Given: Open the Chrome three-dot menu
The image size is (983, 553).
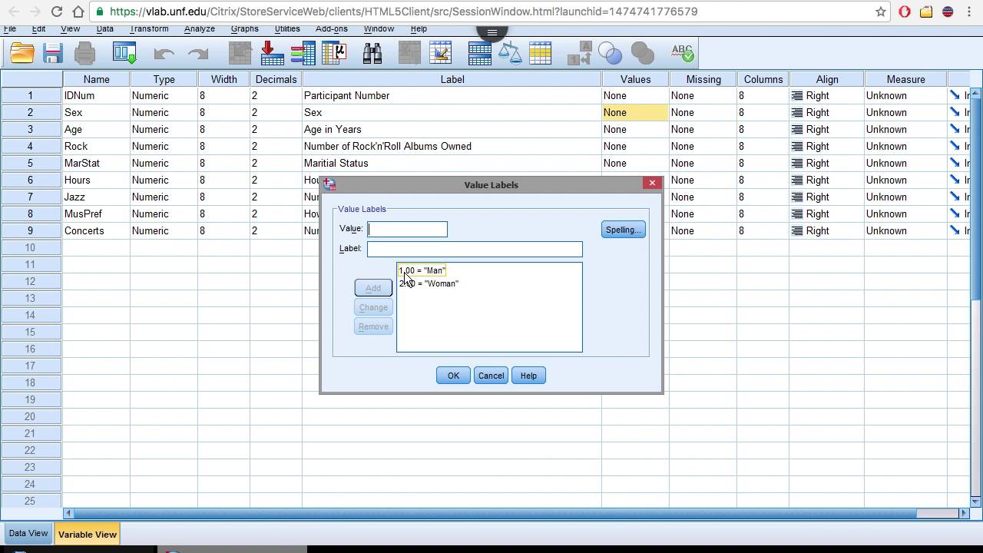Looking at the screenshot, I should coord(970,12).
